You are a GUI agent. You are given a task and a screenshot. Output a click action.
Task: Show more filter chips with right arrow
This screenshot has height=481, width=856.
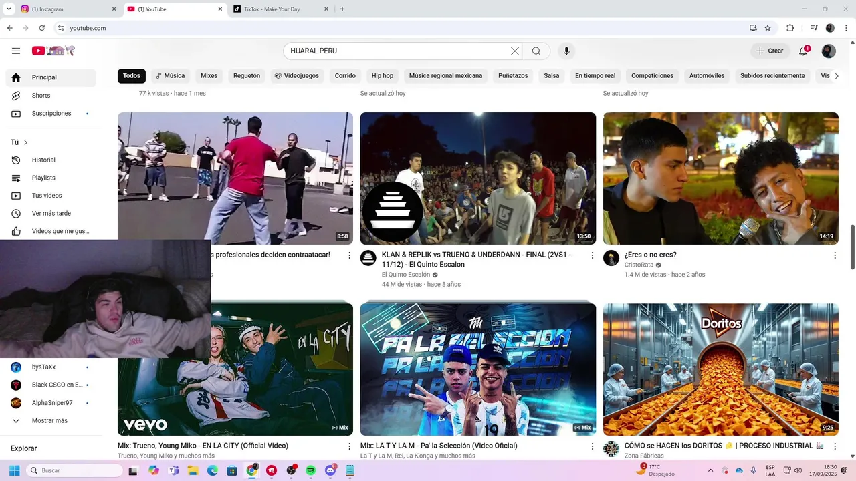point(837,76)
